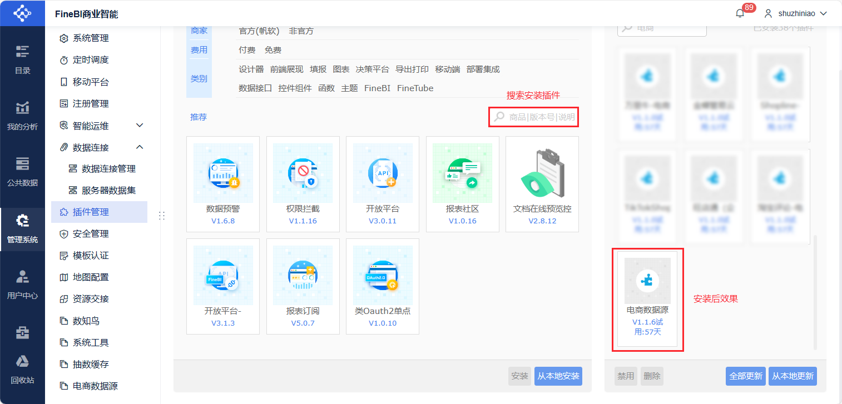Open the notification bell with badge 89
The image size is (842, 404).
pos(740,13)
